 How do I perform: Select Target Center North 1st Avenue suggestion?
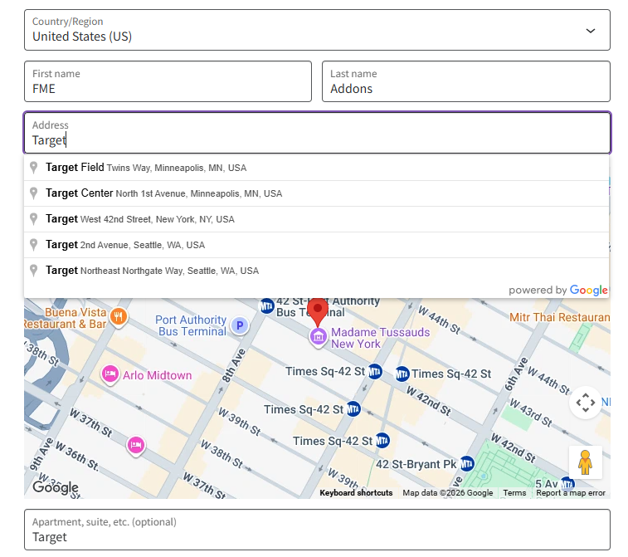pyautogui.click(x=316, y=193)
